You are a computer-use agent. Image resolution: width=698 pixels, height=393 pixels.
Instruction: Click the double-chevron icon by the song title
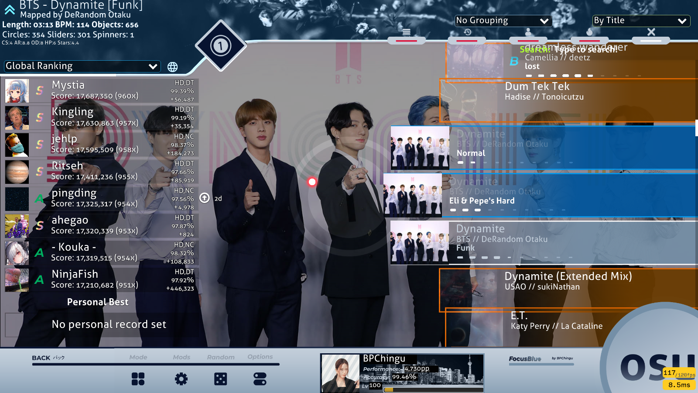10,10
